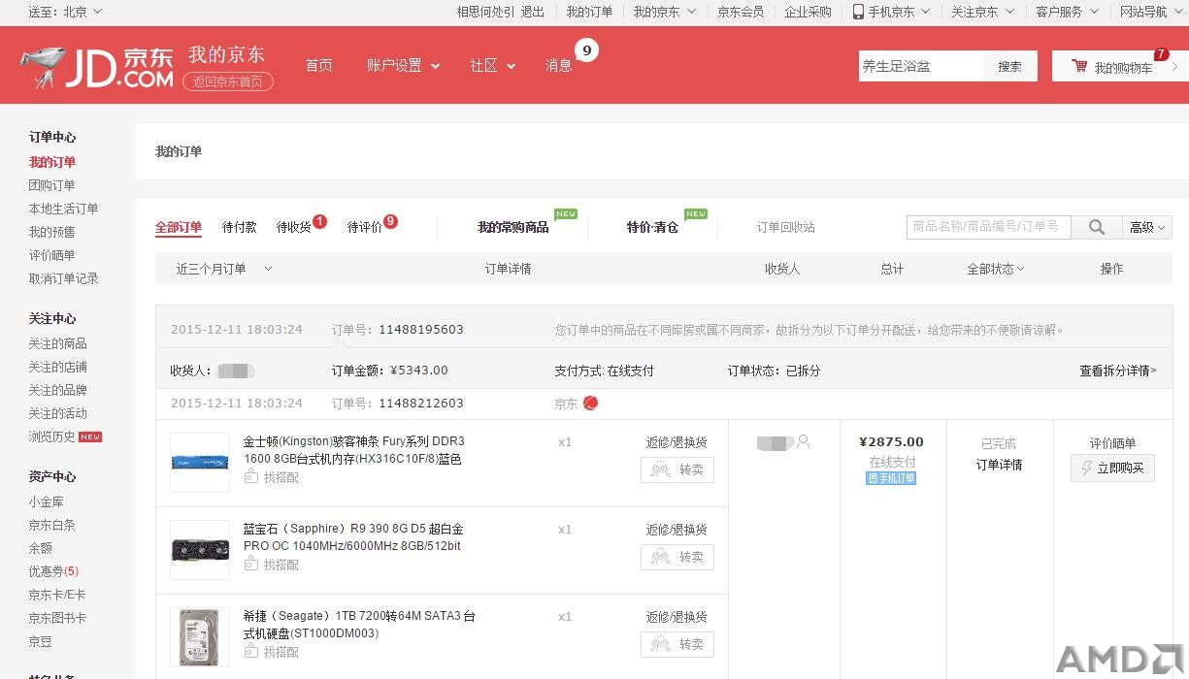Open 京东白条 in the sidebar
1189x679 pixels.
(51, 525)
